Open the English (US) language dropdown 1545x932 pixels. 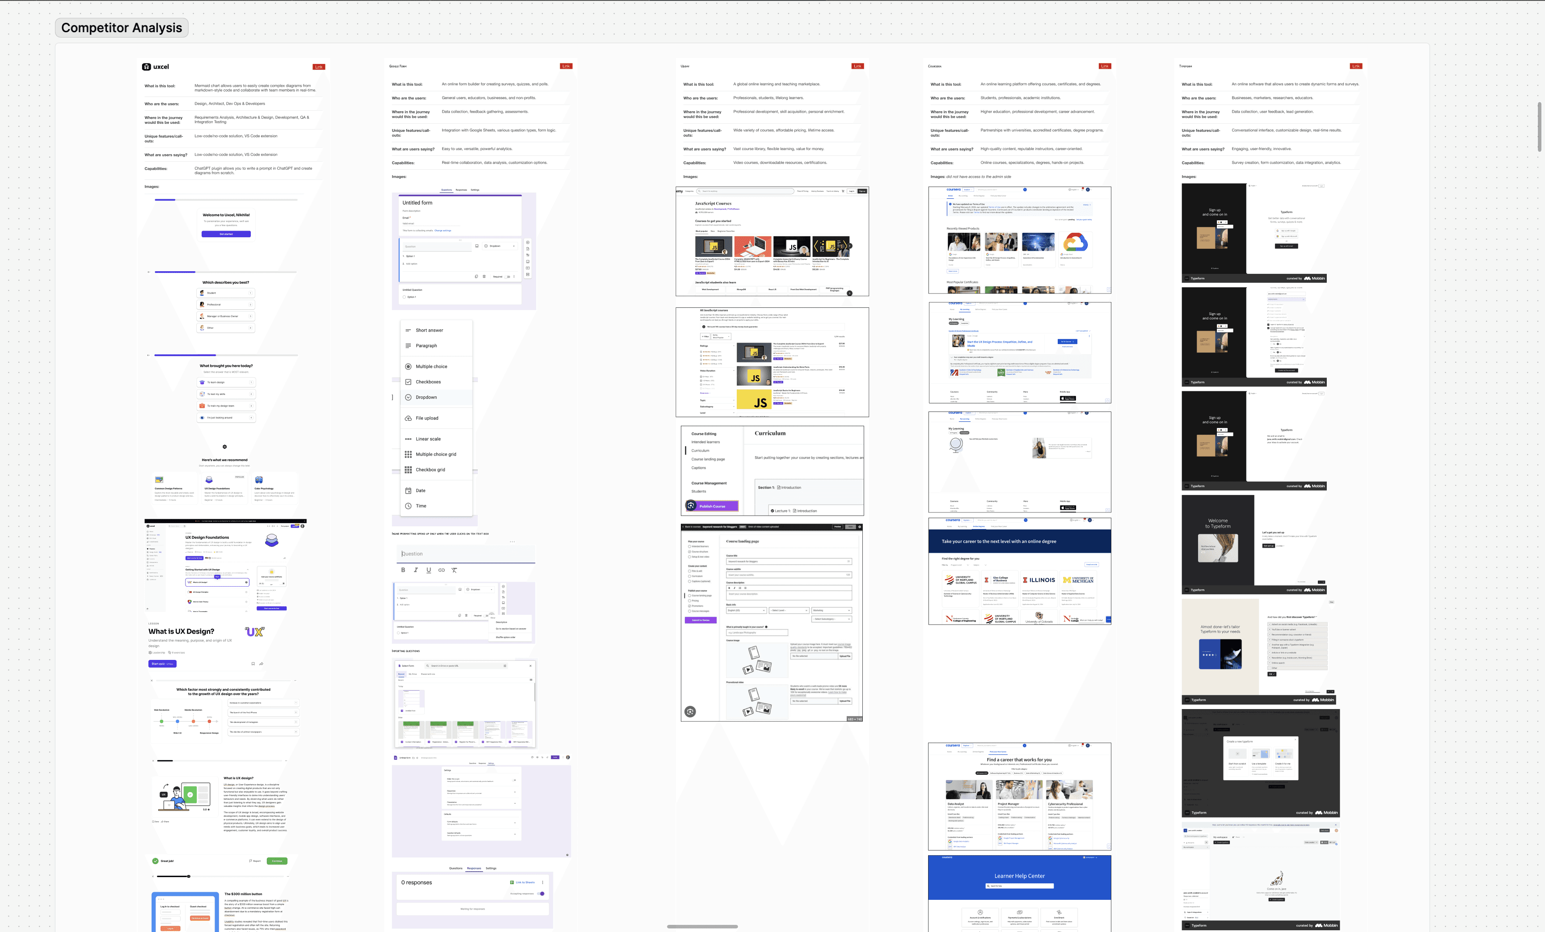pos(746,610)
